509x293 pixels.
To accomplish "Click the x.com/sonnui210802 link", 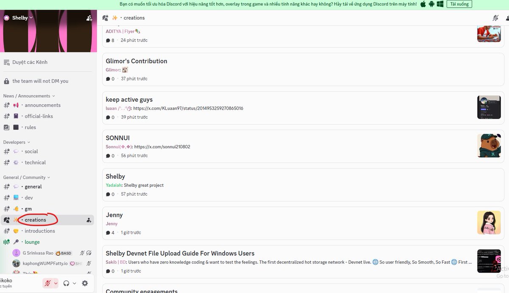I will [x=162, y=147].
